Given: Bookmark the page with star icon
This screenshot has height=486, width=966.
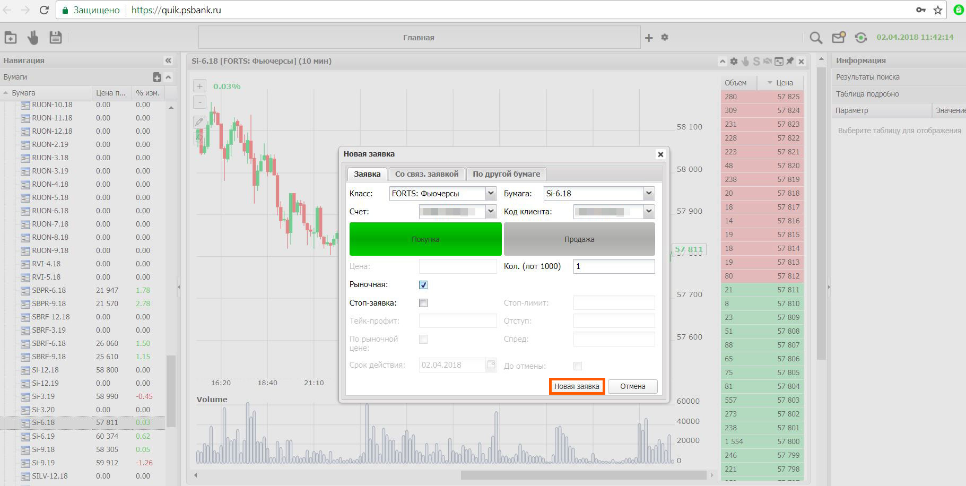Looking at the screenshot, I should [938, 10].
